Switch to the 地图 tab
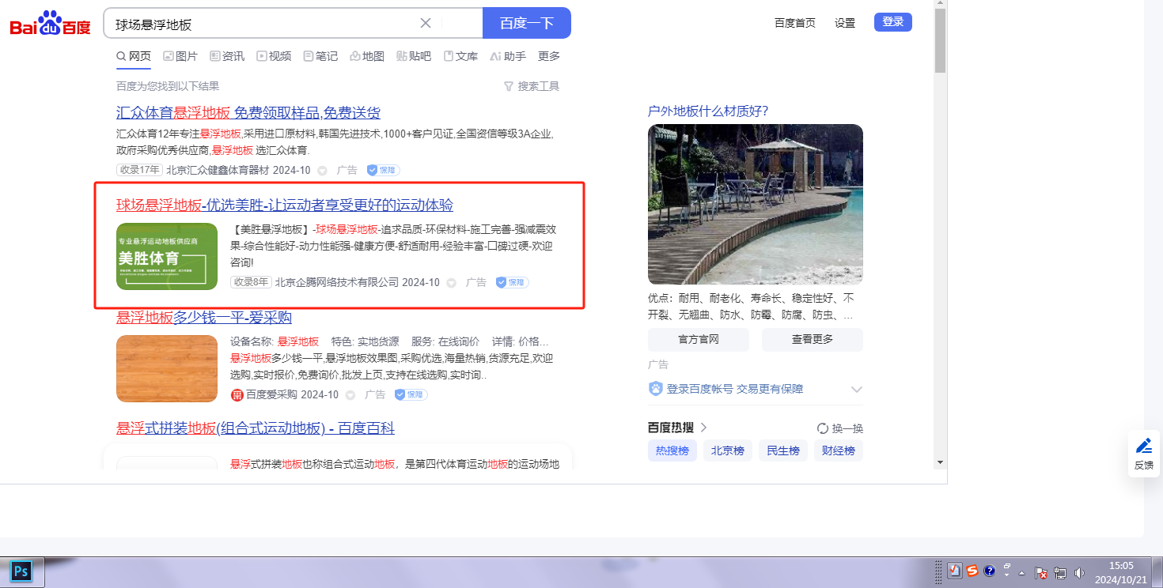Image resolution: width=1163 pixels, height=588 pixels. coord(367,56)
